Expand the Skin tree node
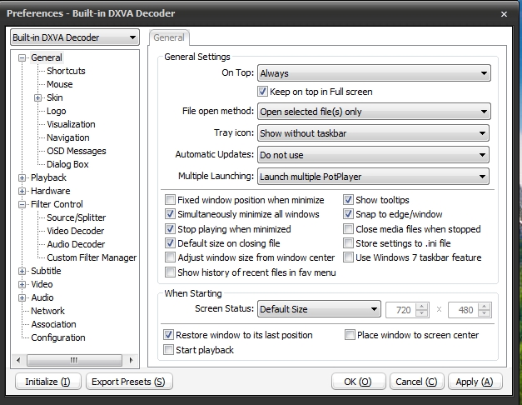Viewport: 522px width, 405px height. coord(37,98)
